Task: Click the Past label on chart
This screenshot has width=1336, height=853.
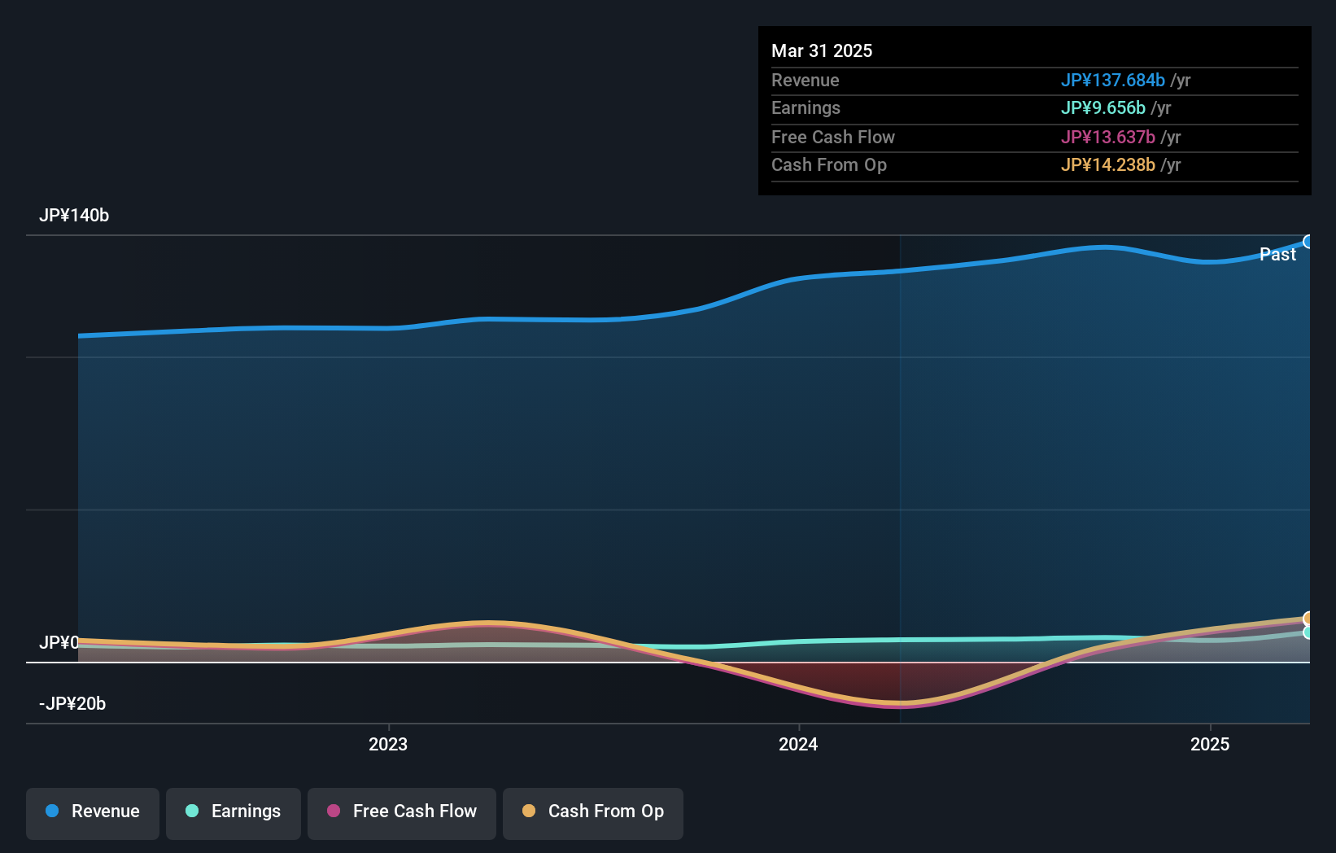Action: coord(1277,255)
